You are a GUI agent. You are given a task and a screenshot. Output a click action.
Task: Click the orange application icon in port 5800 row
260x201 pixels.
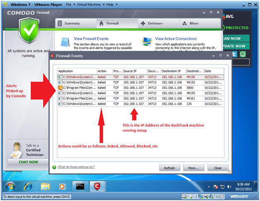tap(60, 88)
